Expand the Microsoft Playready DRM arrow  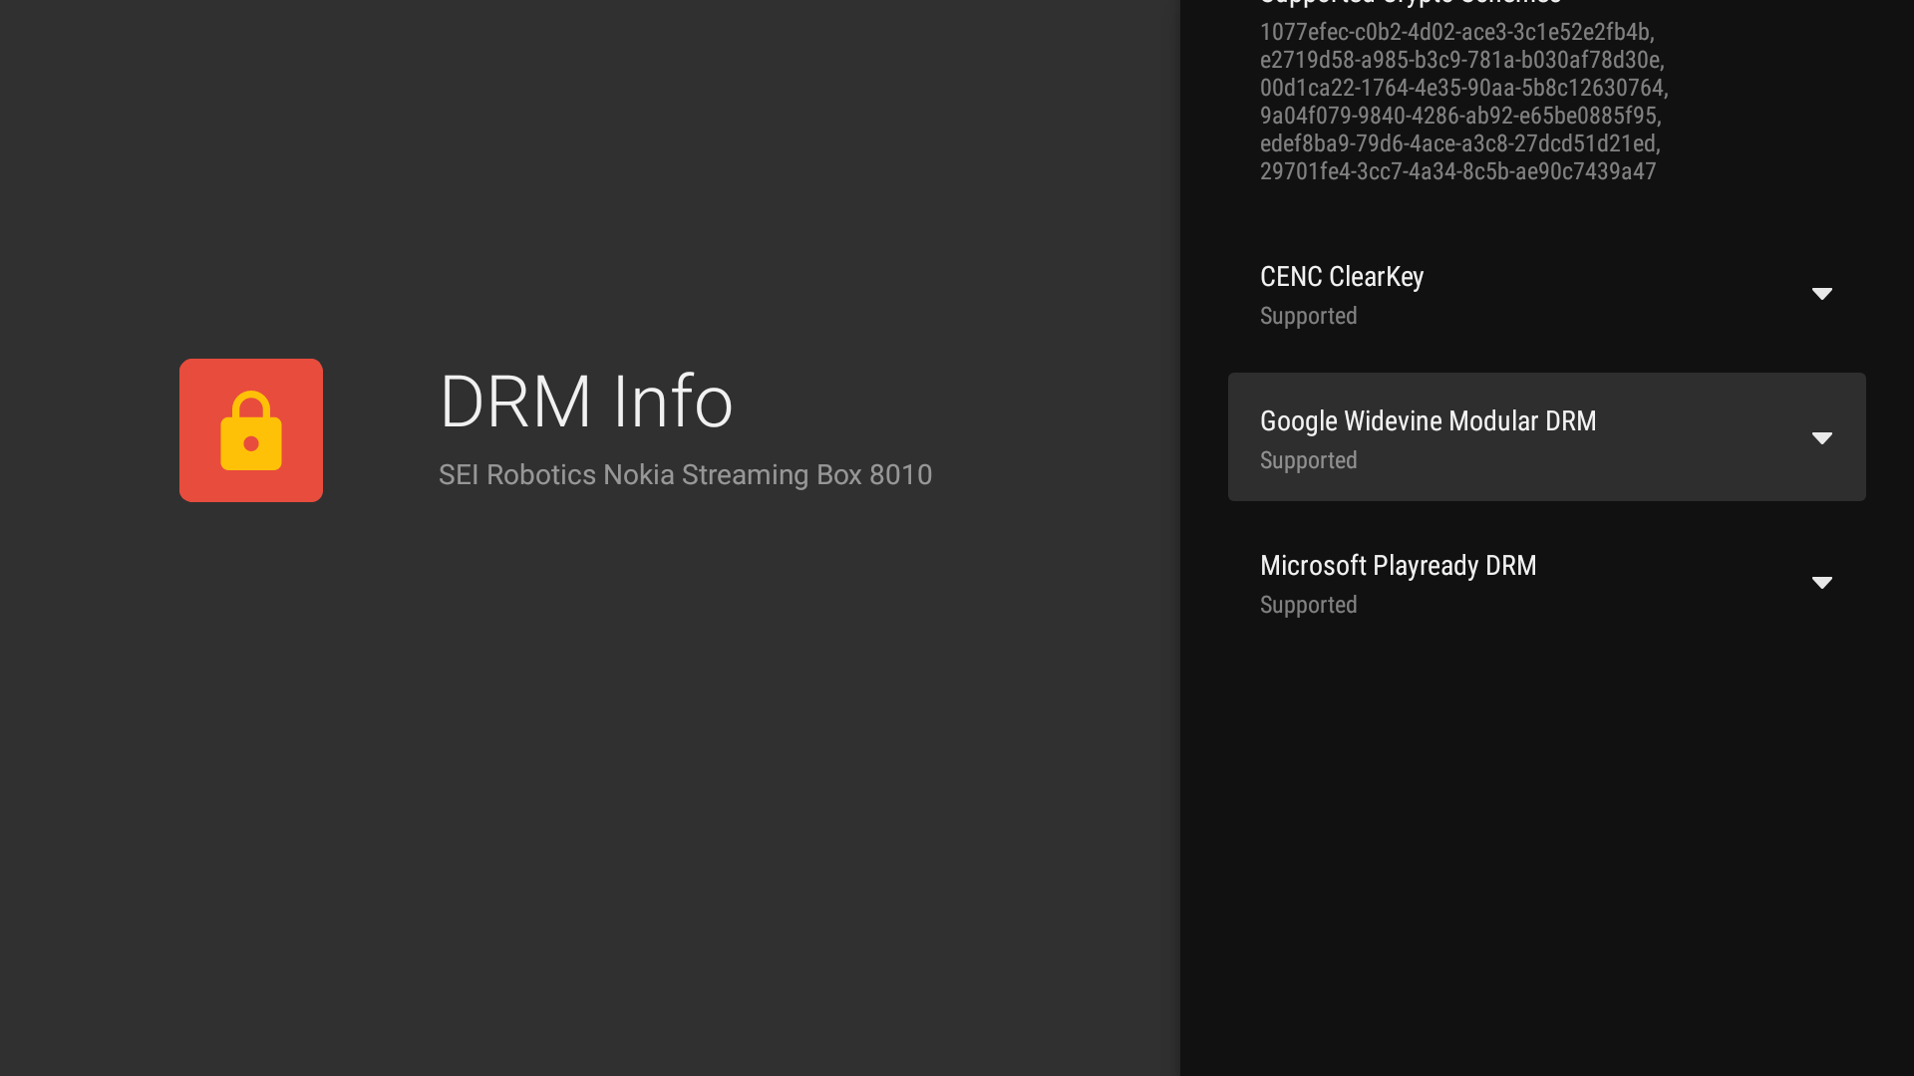click(x=1822, y=583)
